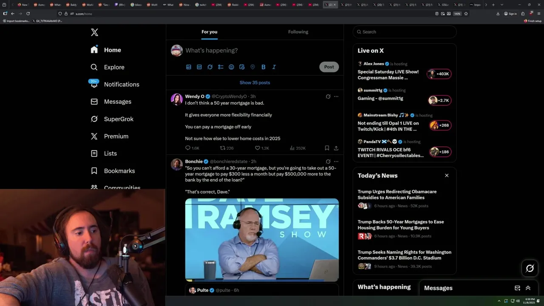The image size is (544, 306).
Task: Add a GIF to the post
Action: (x=199, y=67)
